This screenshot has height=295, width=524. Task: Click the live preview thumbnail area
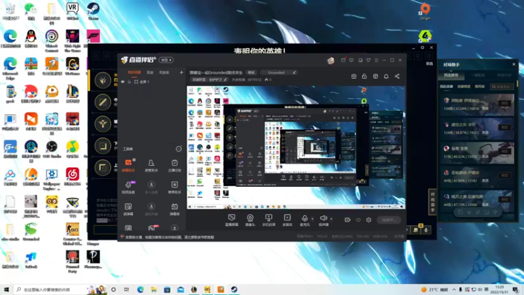coord(296,147)
